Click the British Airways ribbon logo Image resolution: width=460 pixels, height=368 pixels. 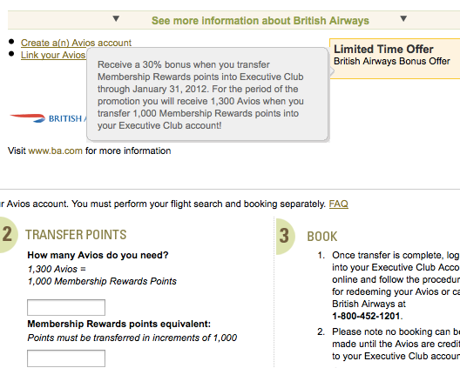click(27, 117)
